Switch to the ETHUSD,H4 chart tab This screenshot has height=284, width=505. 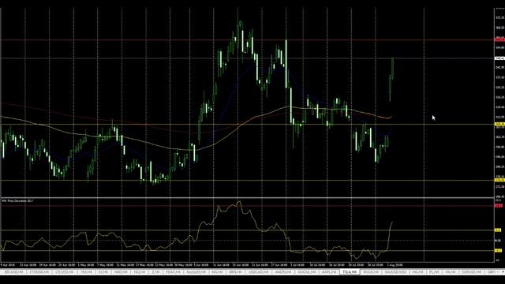[x=39, y=272]
